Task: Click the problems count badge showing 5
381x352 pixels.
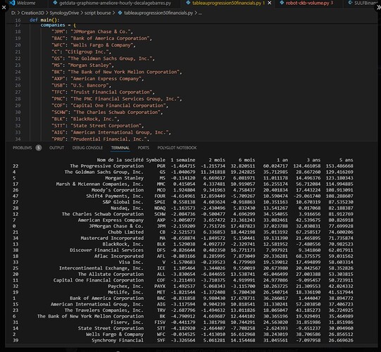Action: click(x=39, y=148)
